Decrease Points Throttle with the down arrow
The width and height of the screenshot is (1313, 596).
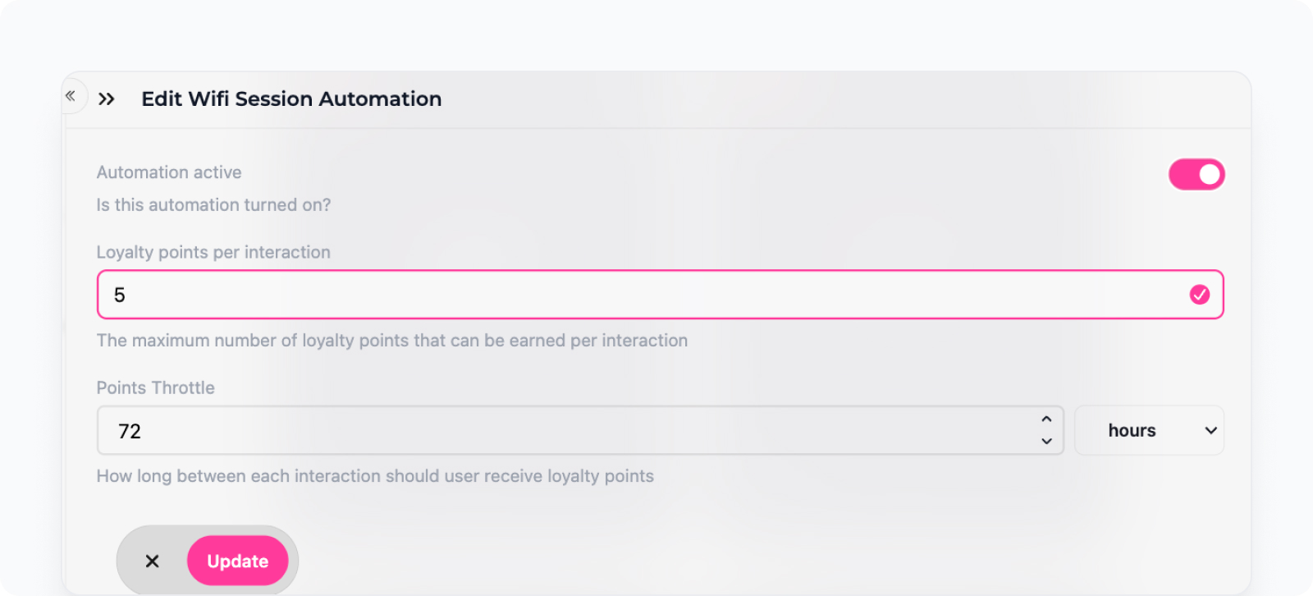[1046, 442]
